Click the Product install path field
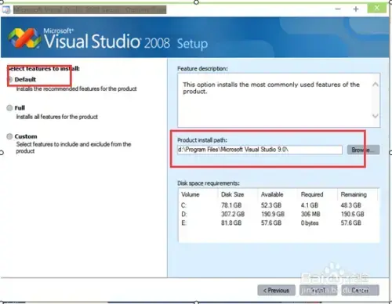This screenshot has width=392, height=304. pyautogui.click(x=260, y=150)
